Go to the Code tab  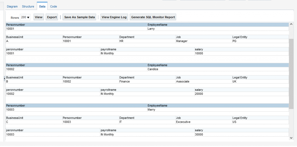click(x=53, y=6)
